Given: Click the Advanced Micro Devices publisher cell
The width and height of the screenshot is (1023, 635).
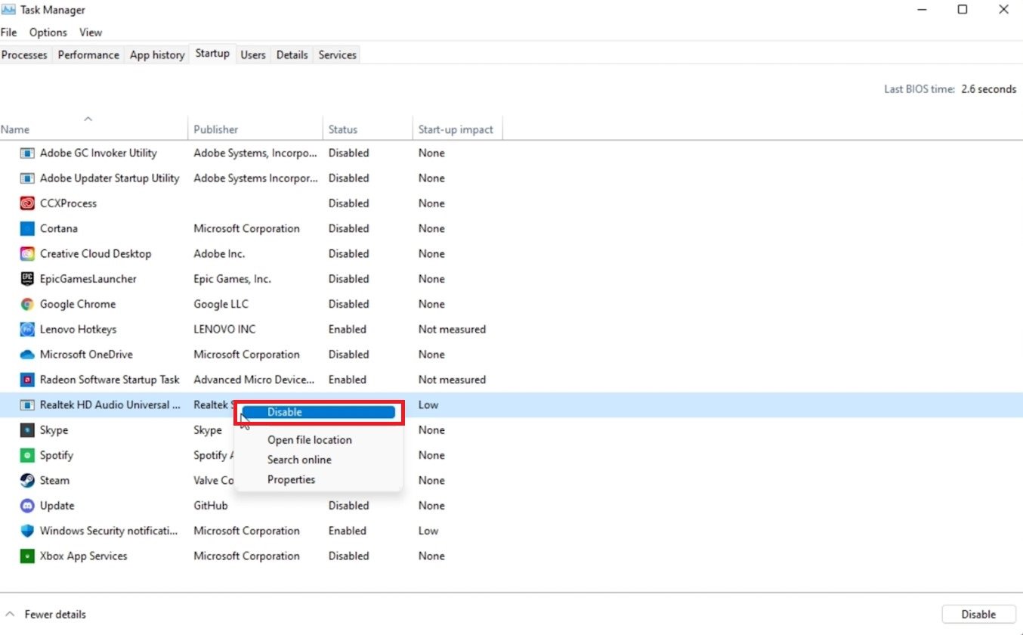Looking at the screenshot, I should (254, 379).
